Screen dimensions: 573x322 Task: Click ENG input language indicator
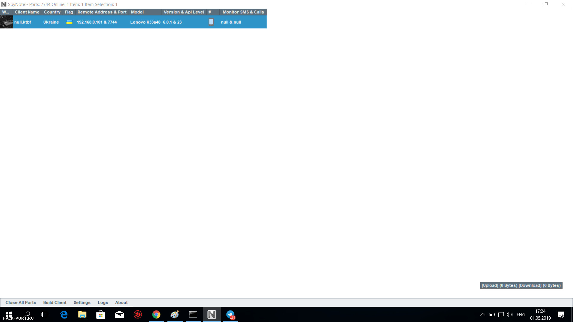click(x=521, y=315)
